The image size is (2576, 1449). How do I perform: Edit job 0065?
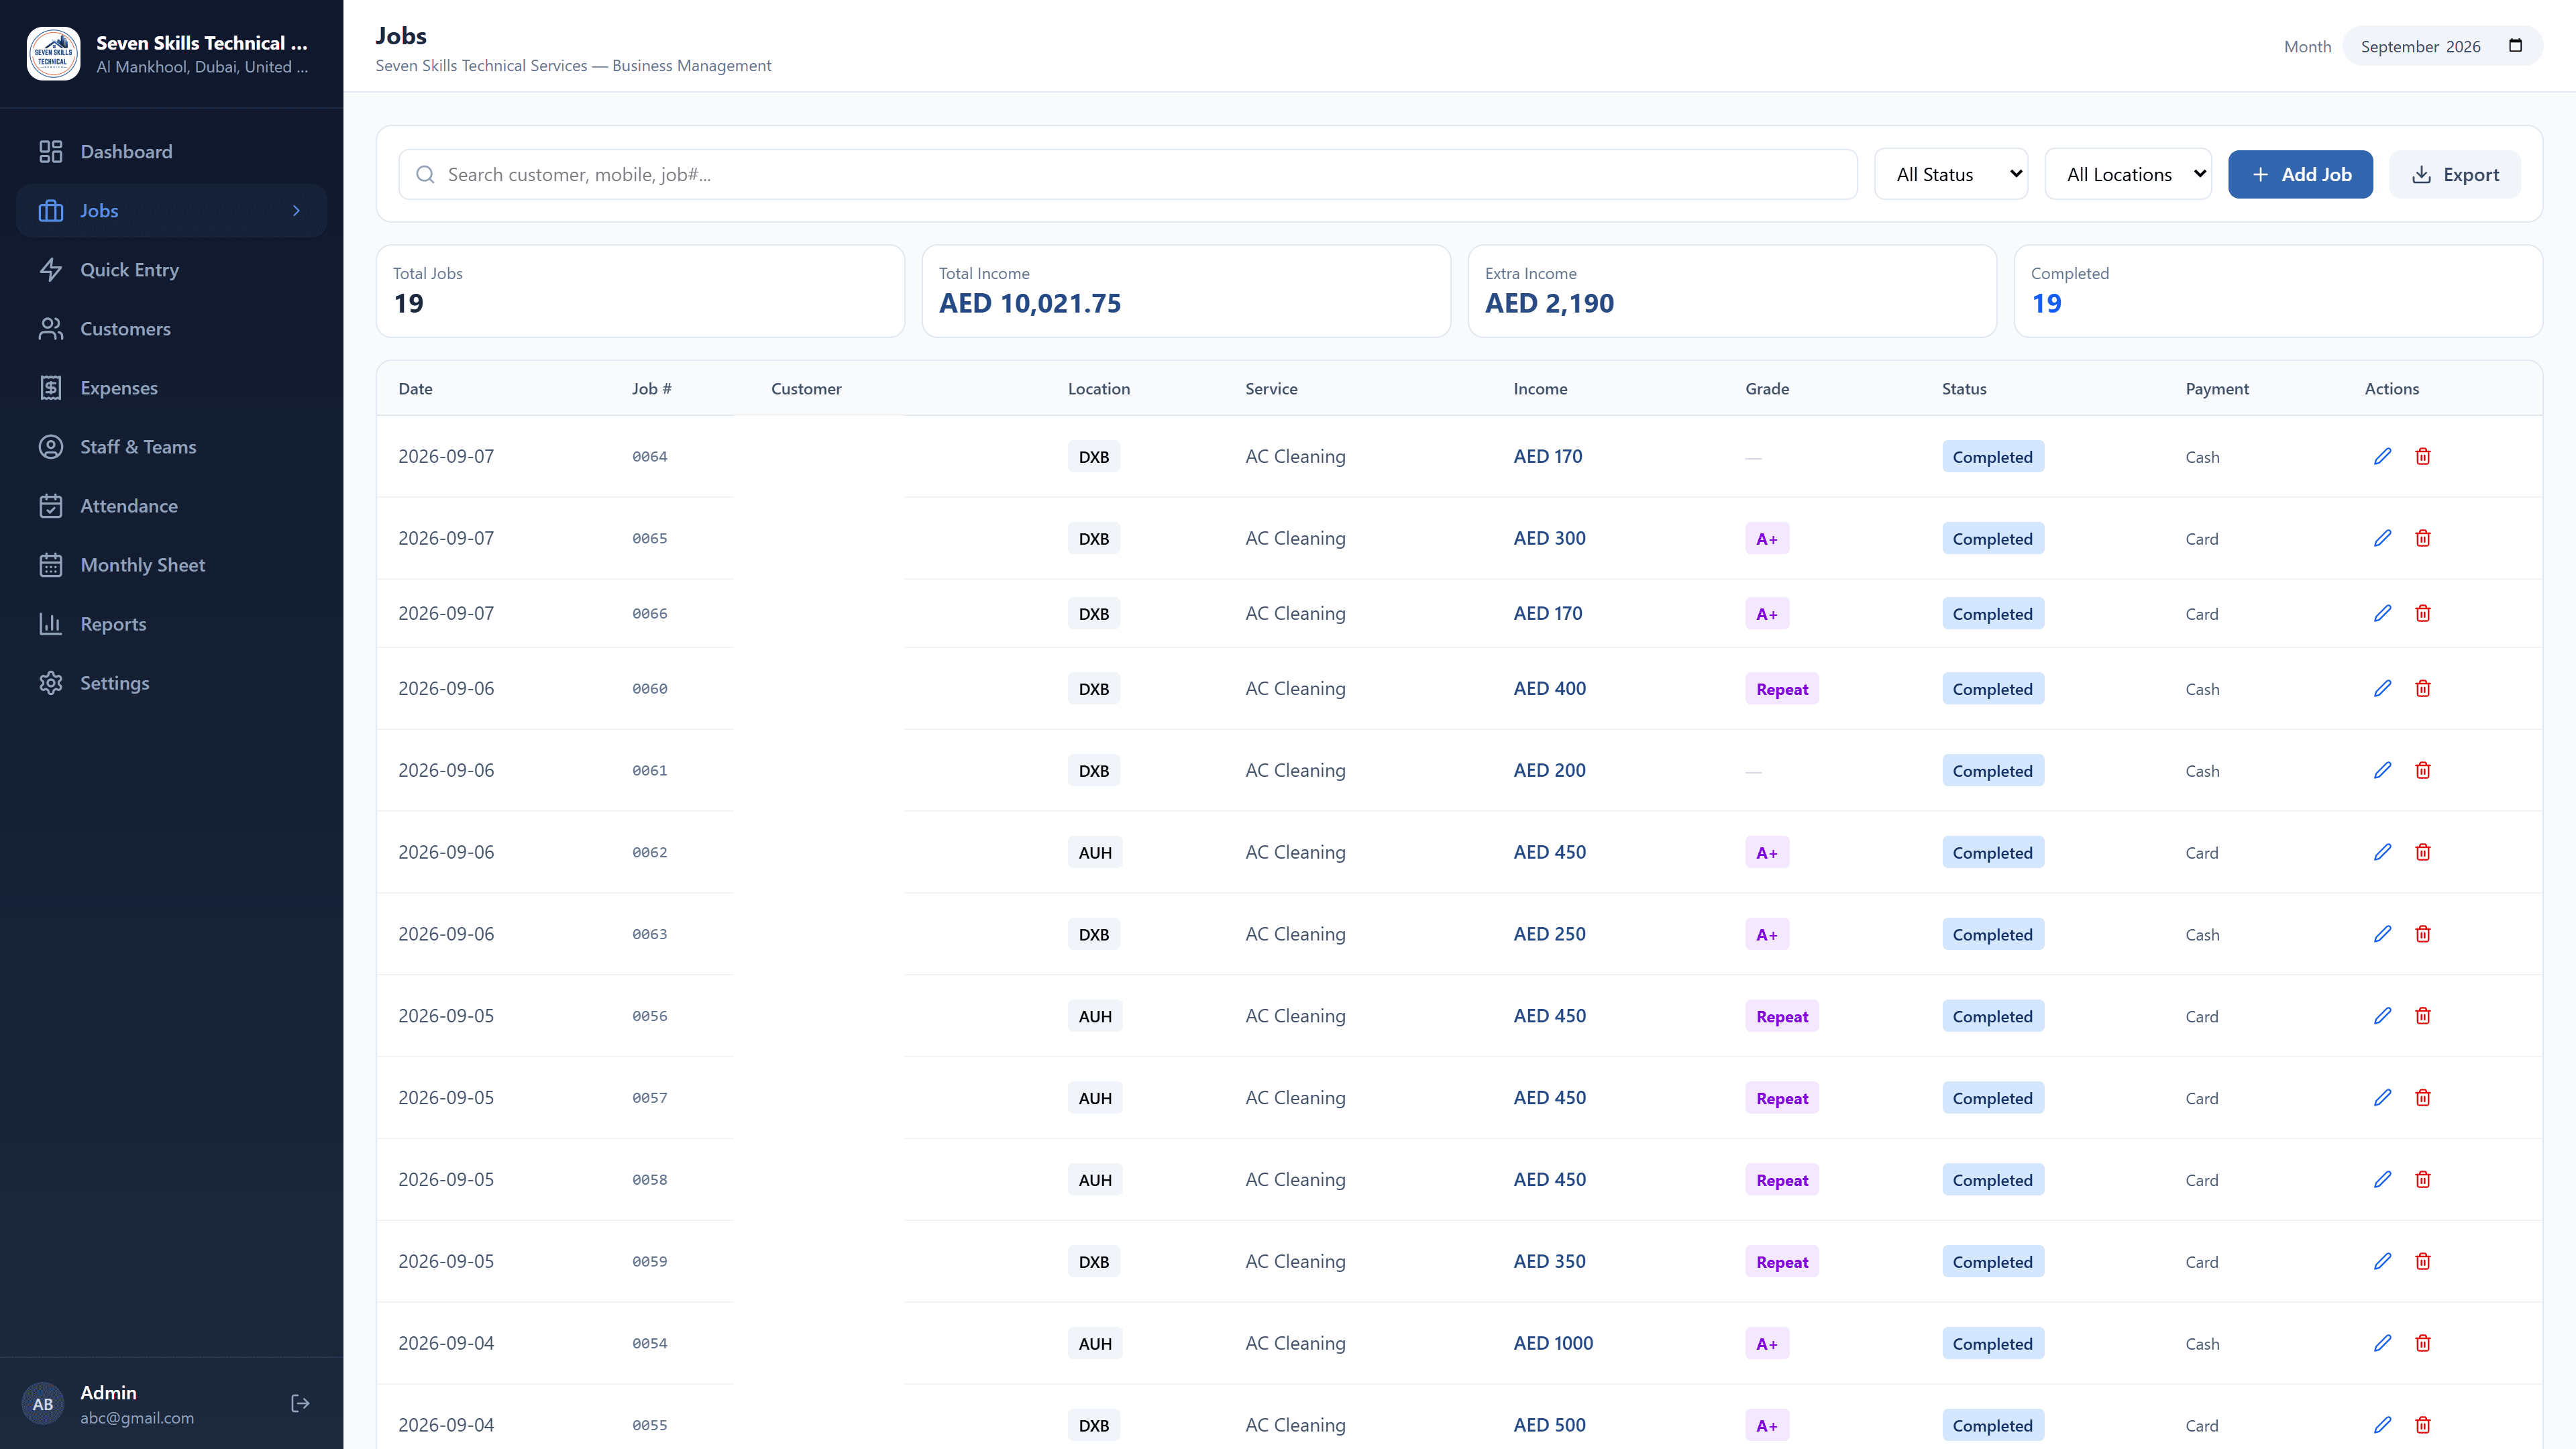pos(2383,538)
